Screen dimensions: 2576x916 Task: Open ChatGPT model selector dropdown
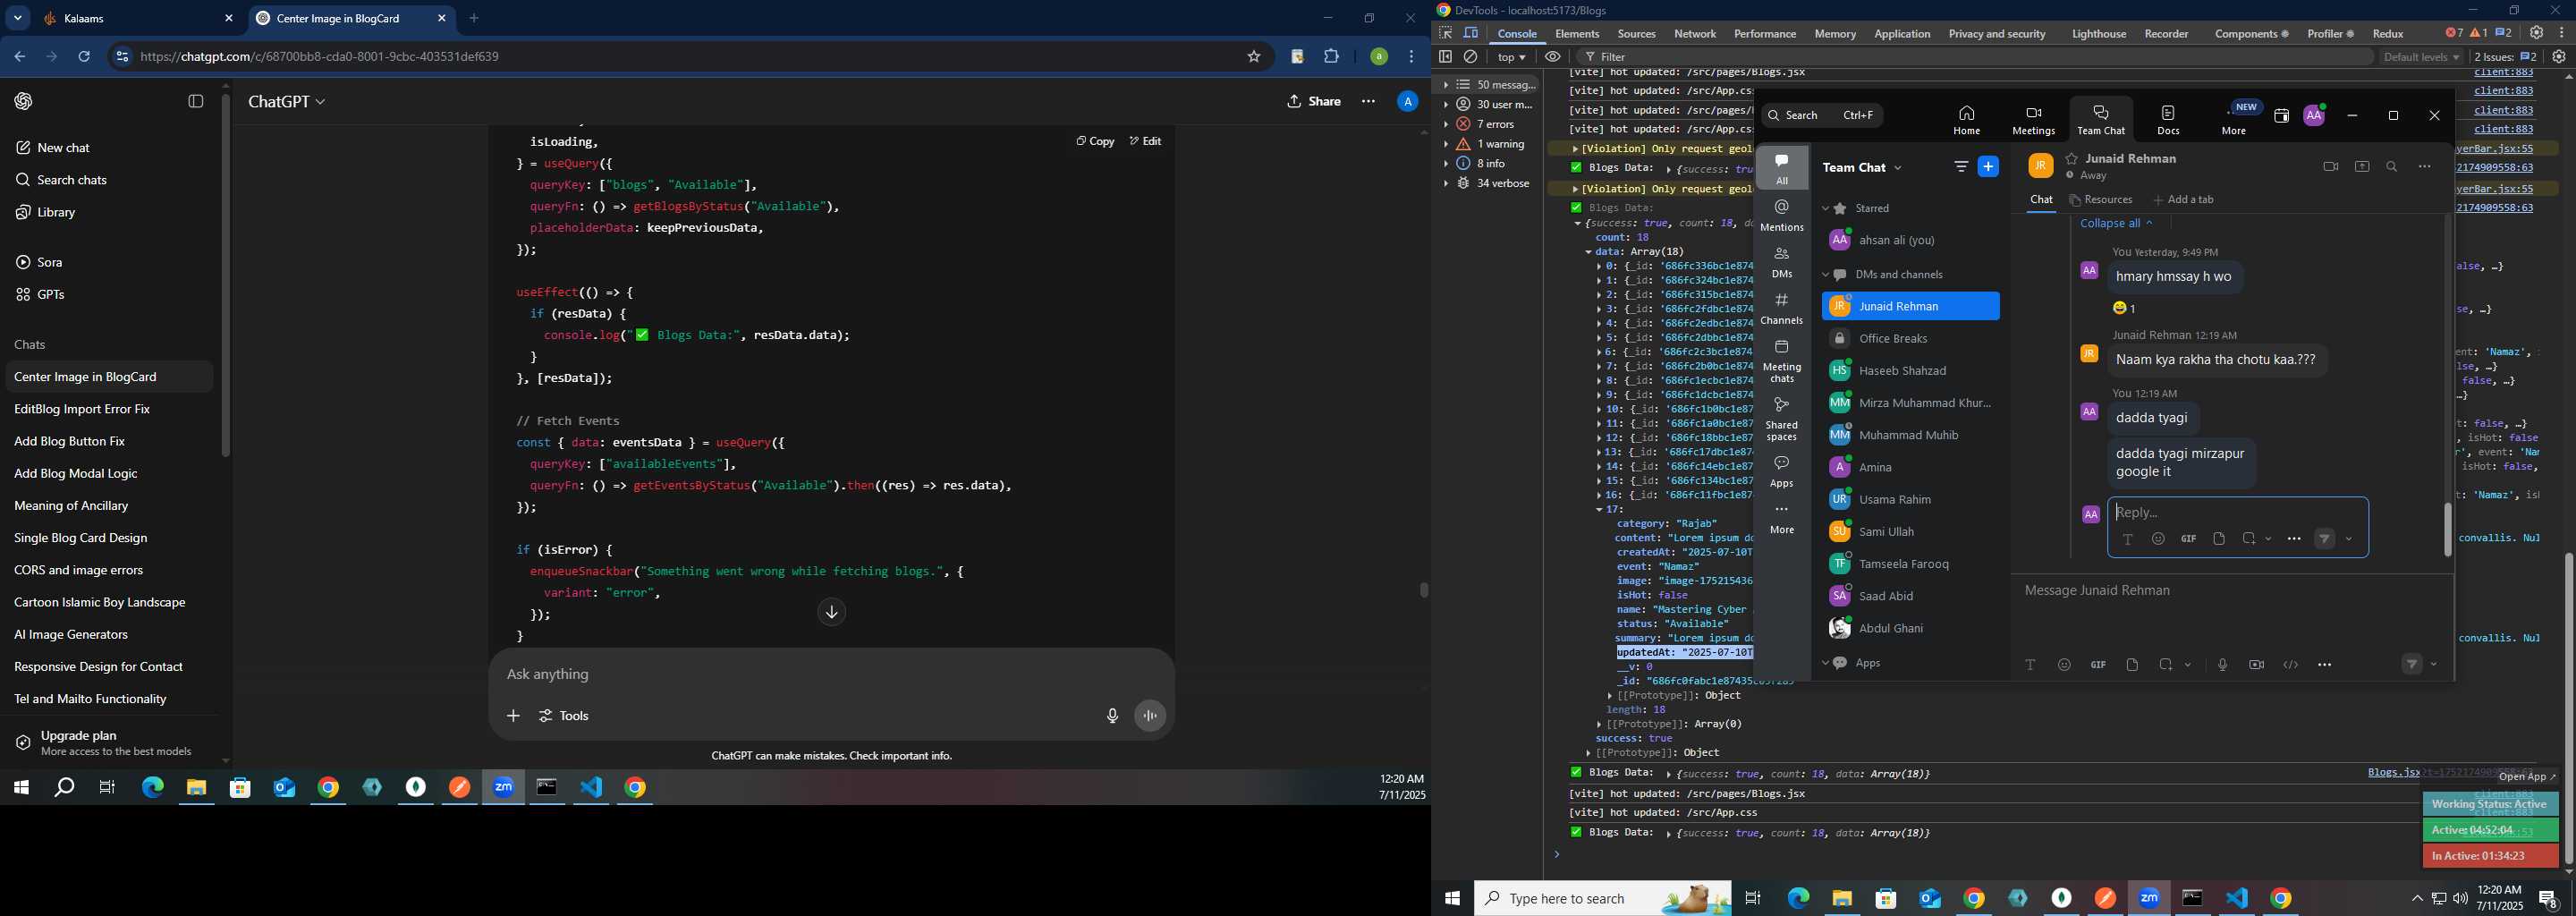[287, 101]
